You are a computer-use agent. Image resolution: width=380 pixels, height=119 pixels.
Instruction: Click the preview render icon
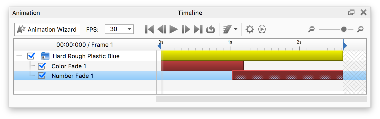pyautogui.click(x=262, y=29)
